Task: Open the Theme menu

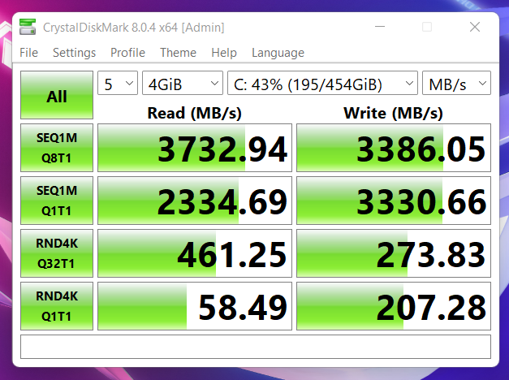Action: click(x=178, y=53)
